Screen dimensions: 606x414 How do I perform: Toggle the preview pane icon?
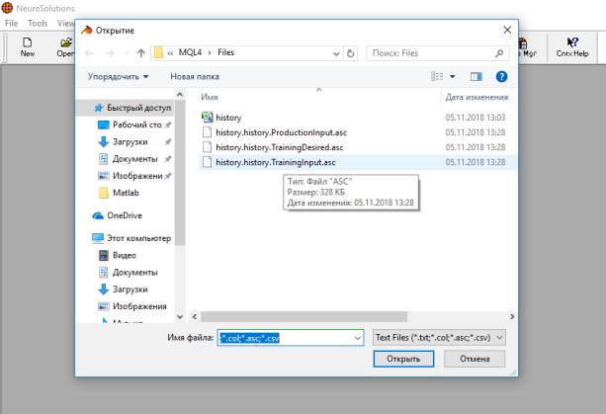pos(475,76)
